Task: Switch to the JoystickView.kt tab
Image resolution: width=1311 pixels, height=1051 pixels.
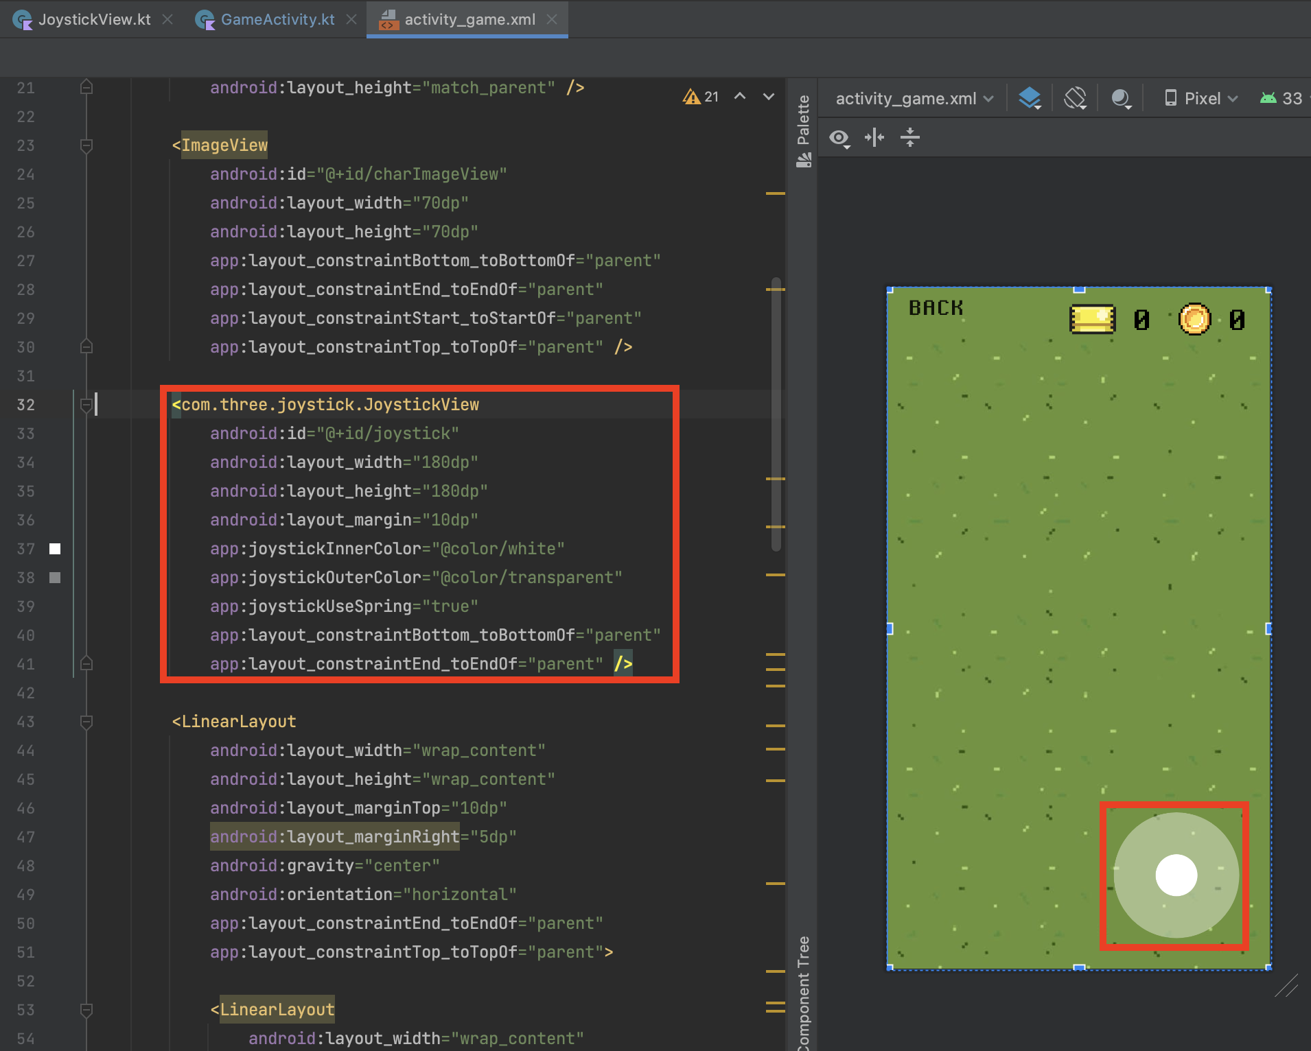Action: pos(94,19)
